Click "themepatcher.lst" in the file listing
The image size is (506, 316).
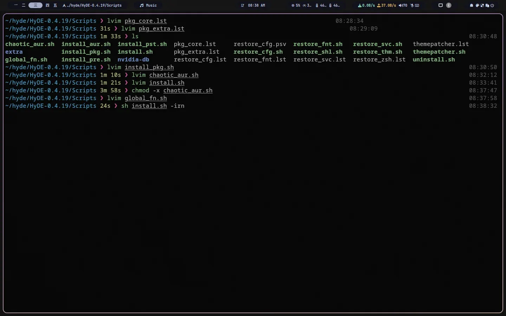(x=441, y=44)
